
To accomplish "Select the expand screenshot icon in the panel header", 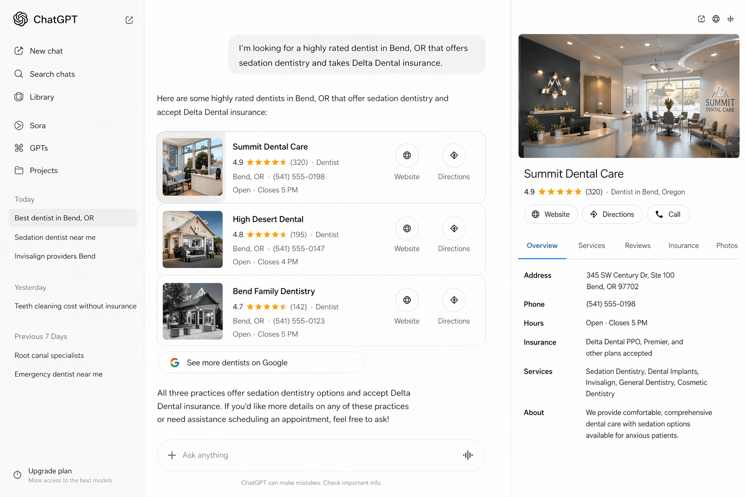I will 701,19.
